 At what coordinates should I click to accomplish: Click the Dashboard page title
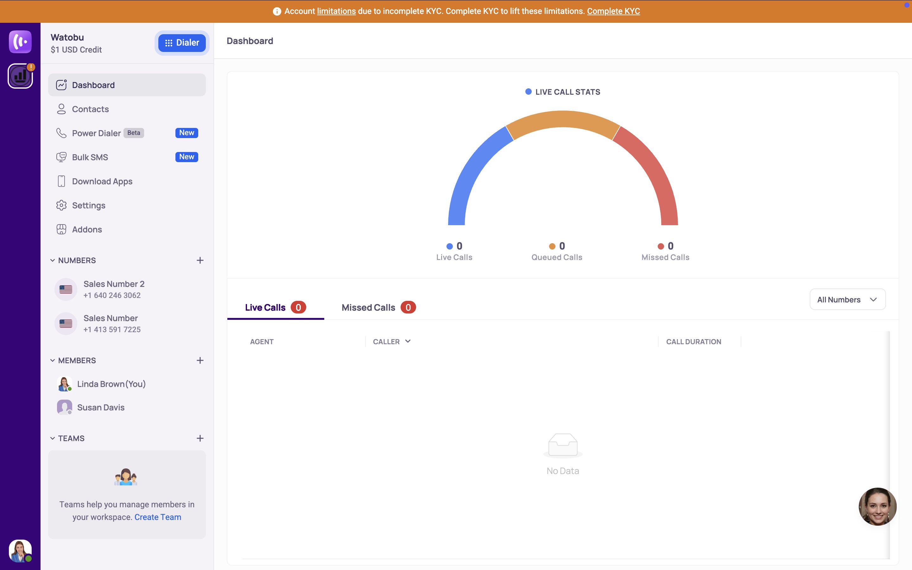(250, 41)
